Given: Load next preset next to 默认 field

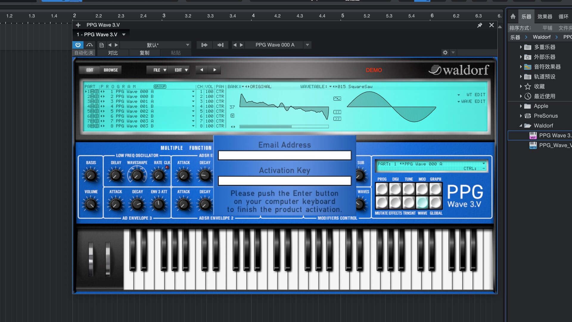Looking at the screenshot, I should 116,45.
